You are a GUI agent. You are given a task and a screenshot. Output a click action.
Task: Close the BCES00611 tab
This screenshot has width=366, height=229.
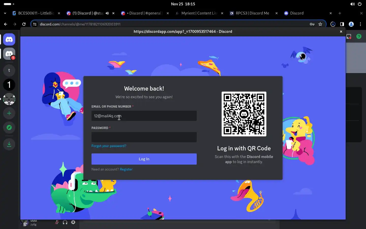tap(59, 13)
